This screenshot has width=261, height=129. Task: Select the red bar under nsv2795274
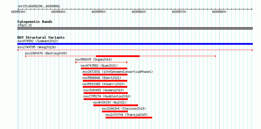[x=106, y=99]
